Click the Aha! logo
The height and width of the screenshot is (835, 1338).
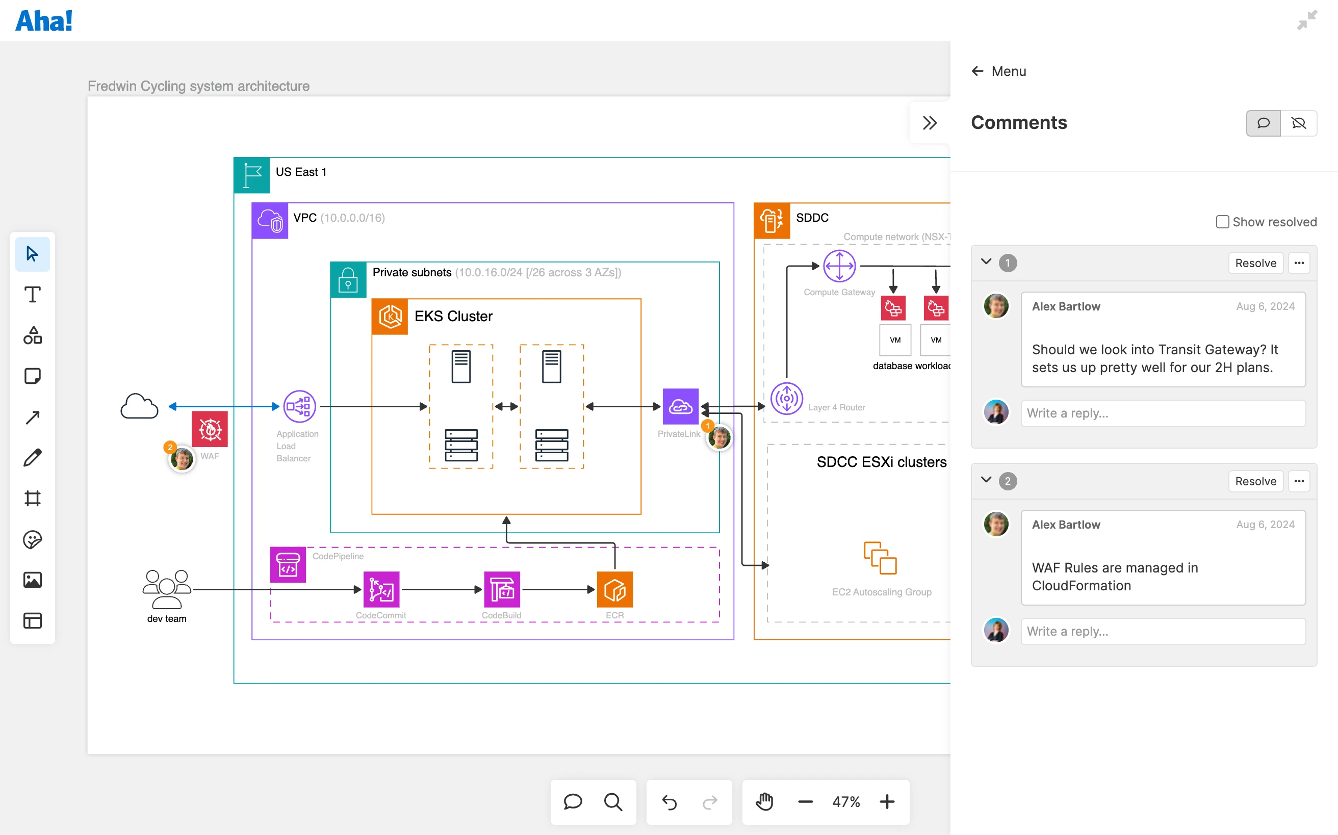(x=43, y=20)
